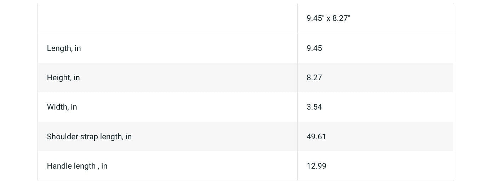Click the Width value 3.54
The image size is (492, 193).
314,107
